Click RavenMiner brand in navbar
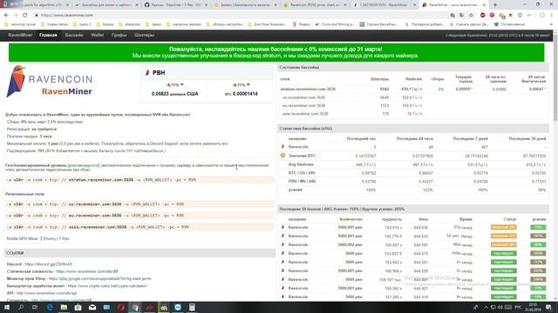 [20, 35]
